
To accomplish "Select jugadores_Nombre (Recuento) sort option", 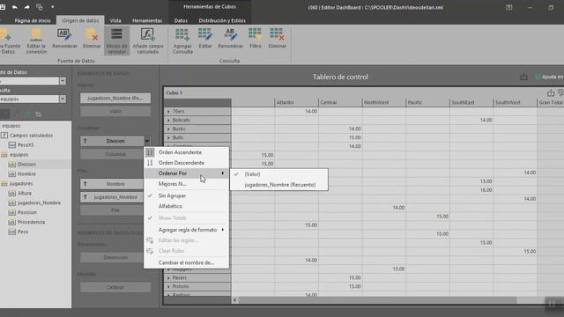I will (x=278, y=185).
